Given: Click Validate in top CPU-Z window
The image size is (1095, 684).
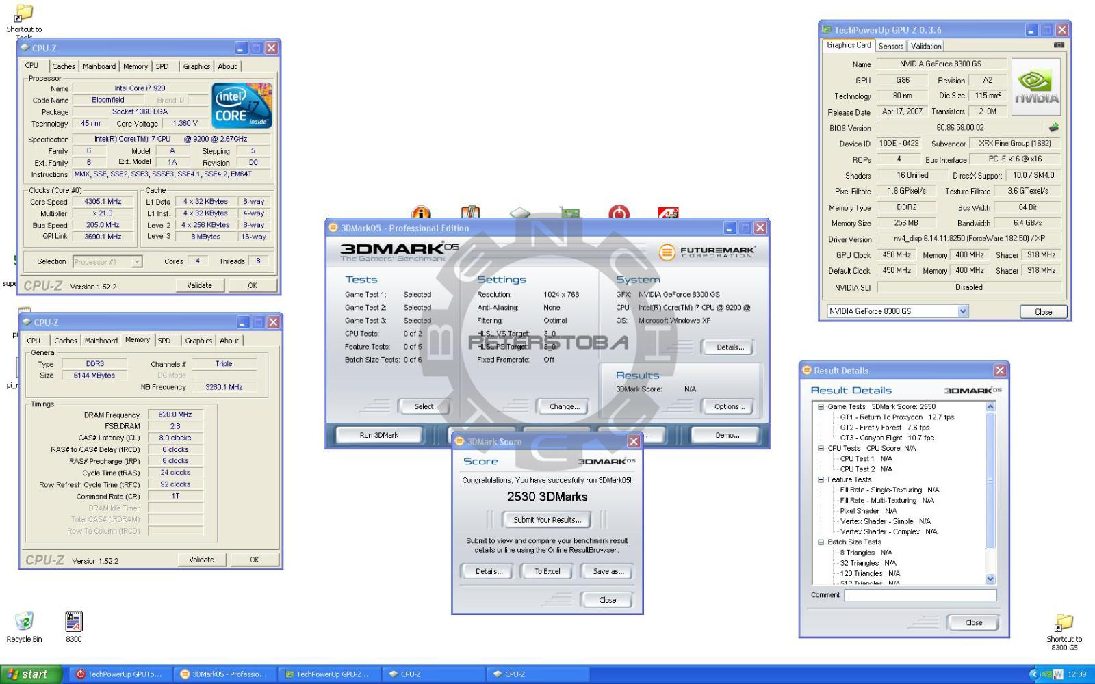Looking at the screenshot, I should pyautogui.click(x=200, y=285).
